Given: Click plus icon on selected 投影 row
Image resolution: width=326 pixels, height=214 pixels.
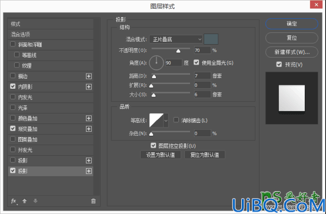Looking at the screenshot, I should [89, 171].
